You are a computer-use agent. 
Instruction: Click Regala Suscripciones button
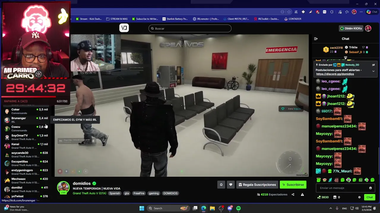[x=257, y=185]
